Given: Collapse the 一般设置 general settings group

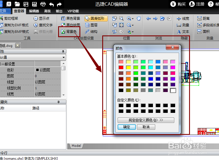Looking at the screenshot, I should point(1,64).
